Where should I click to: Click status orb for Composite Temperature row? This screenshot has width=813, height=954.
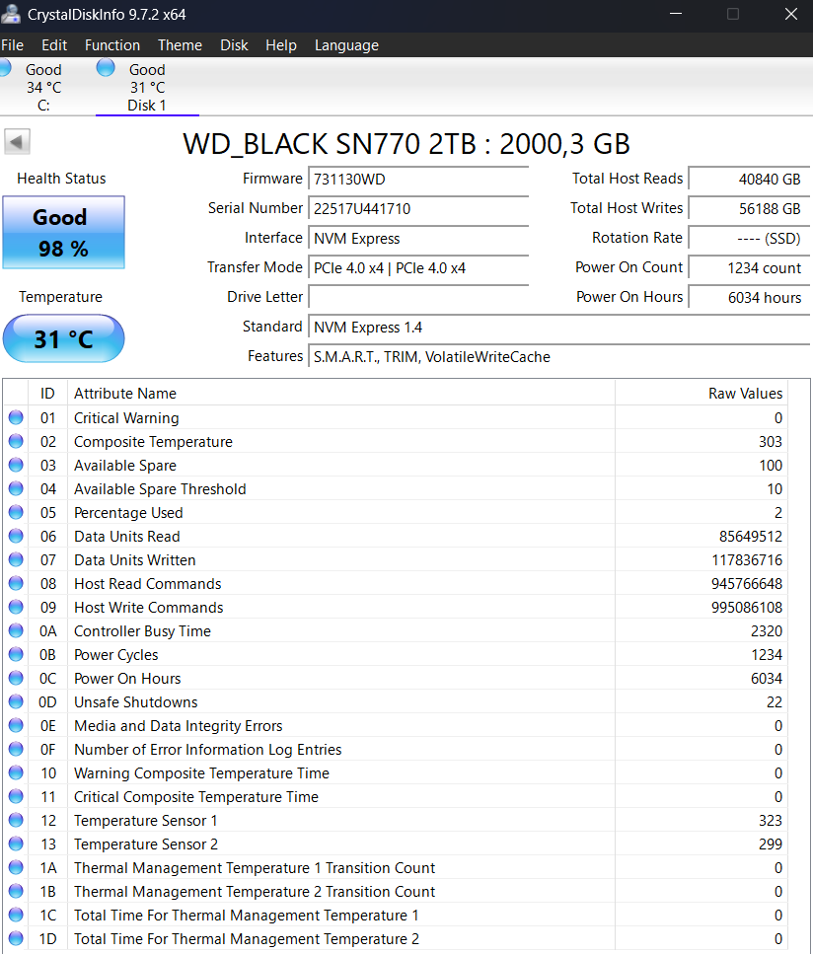click(16, 441)
